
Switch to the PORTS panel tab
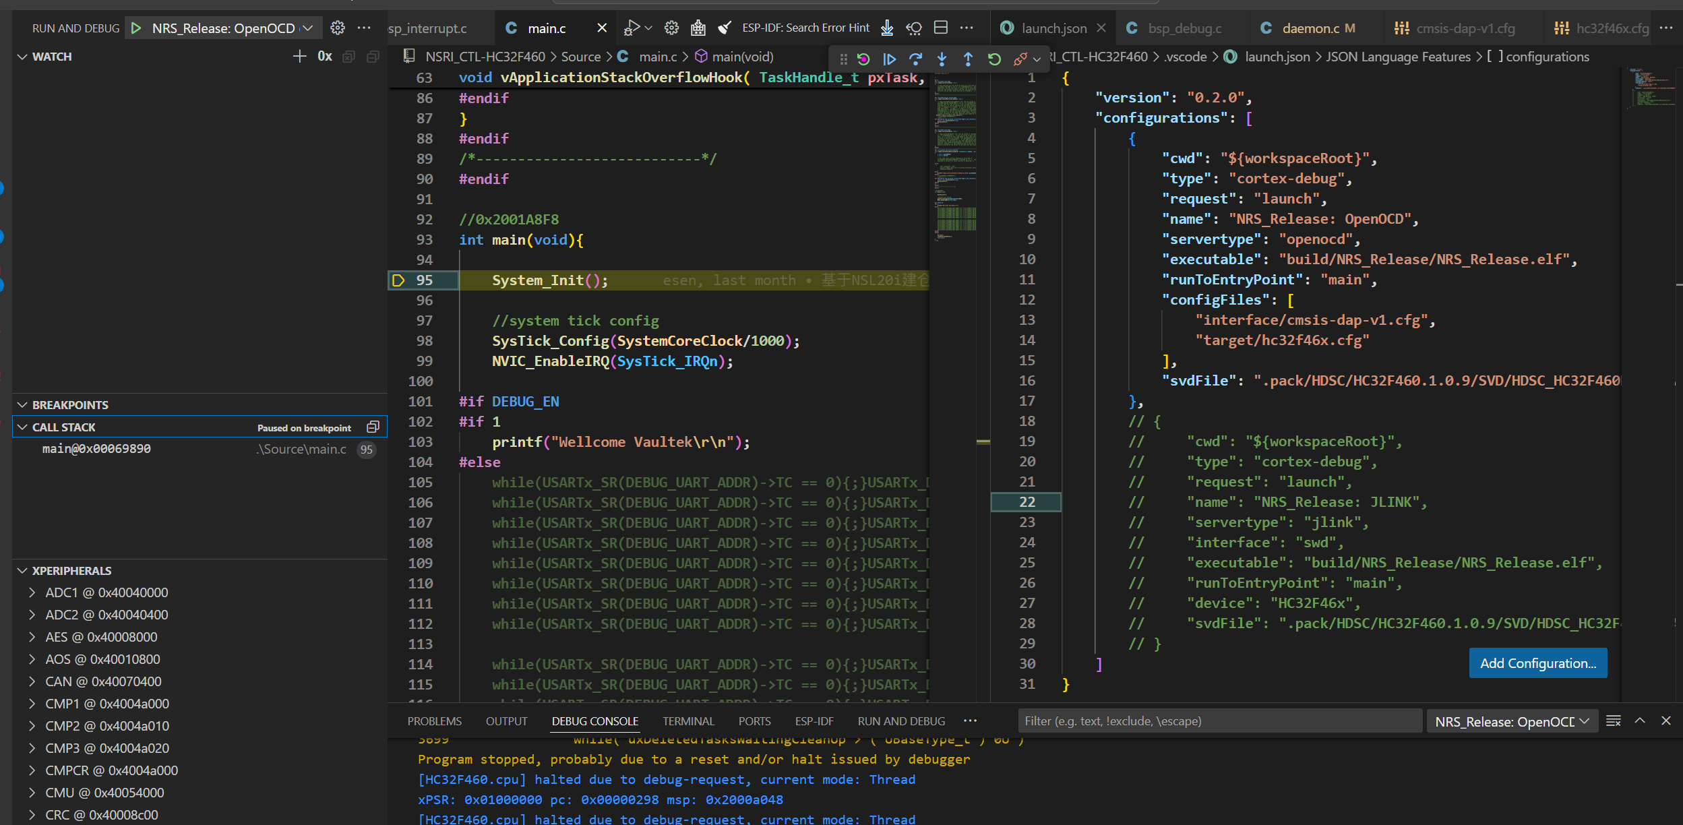[x=754, y=721]
